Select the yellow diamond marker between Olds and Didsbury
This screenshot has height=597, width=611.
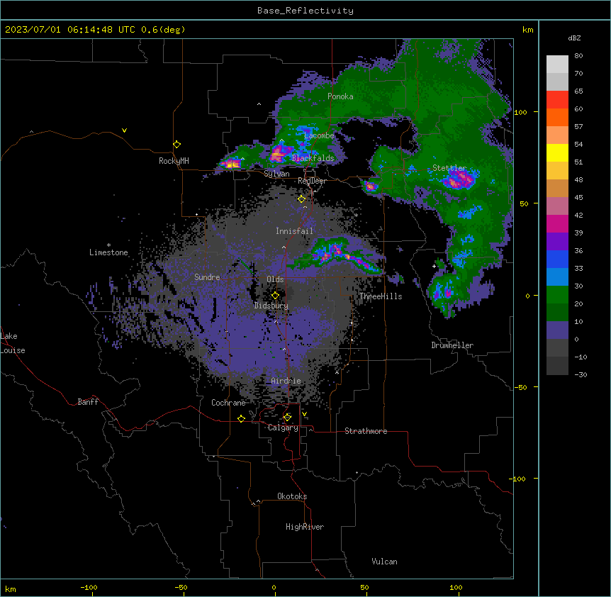point(275,295)
